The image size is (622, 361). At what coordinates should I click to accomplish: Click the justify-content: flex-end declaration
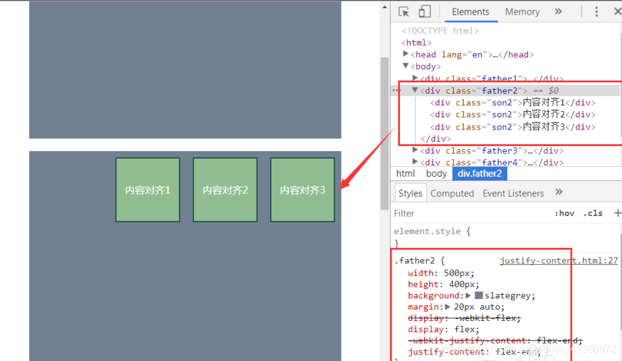pyautogui.click(x=474, y=352)
